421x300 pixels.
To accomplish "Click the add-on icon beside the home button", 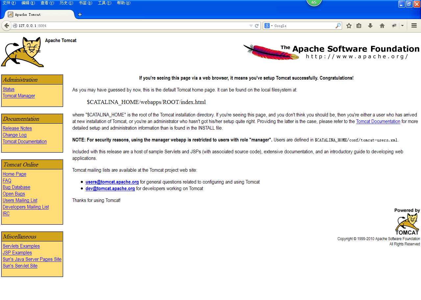I will coord(394,25).
